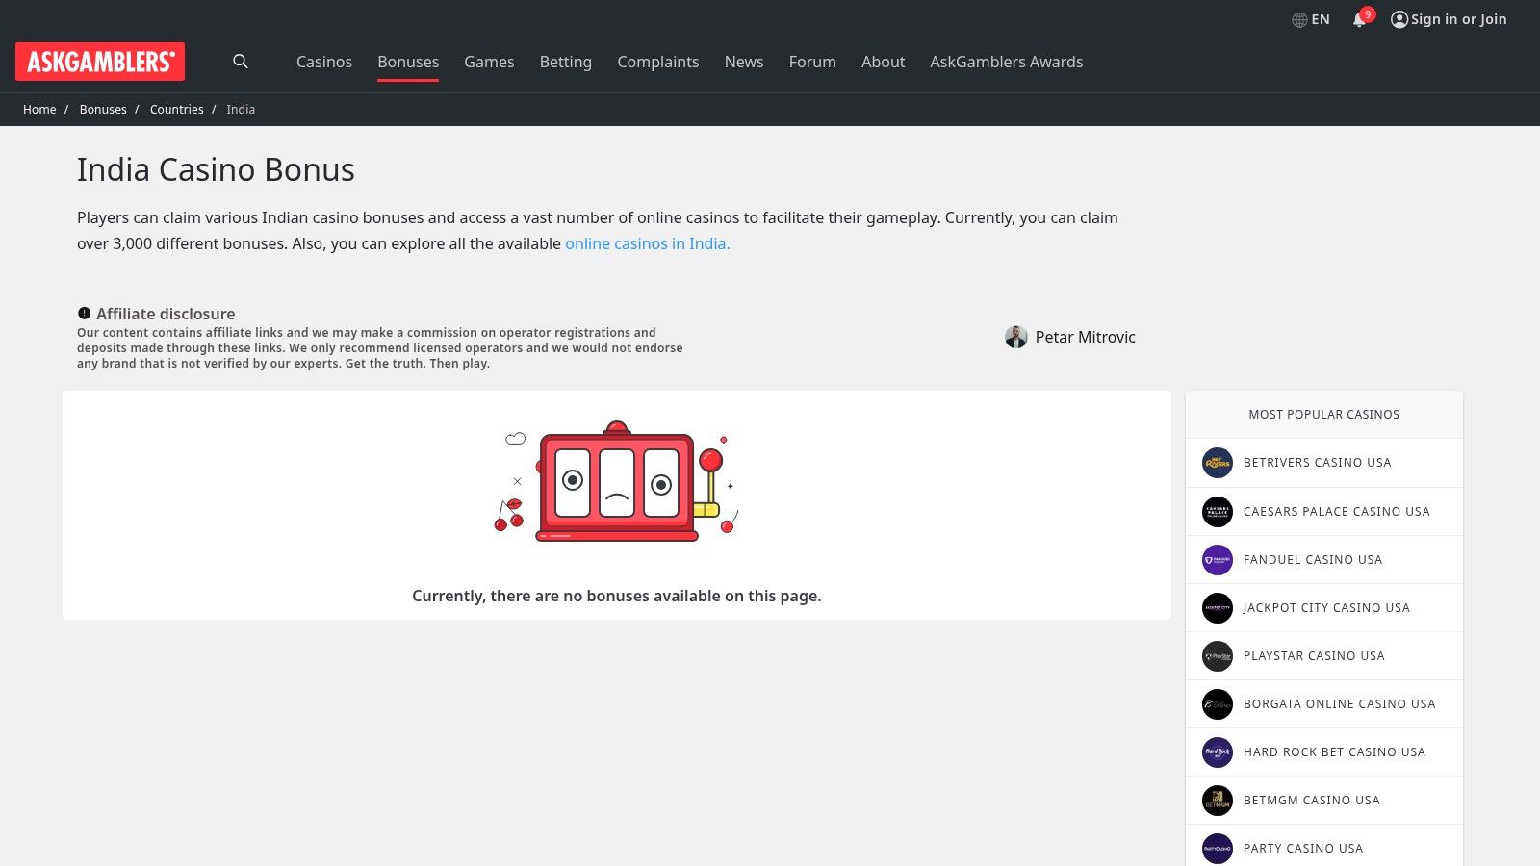Viewport: 1540px width, 866px height.
Task: Click the Affiliate disclosure heading
Action: coord(166,314)
